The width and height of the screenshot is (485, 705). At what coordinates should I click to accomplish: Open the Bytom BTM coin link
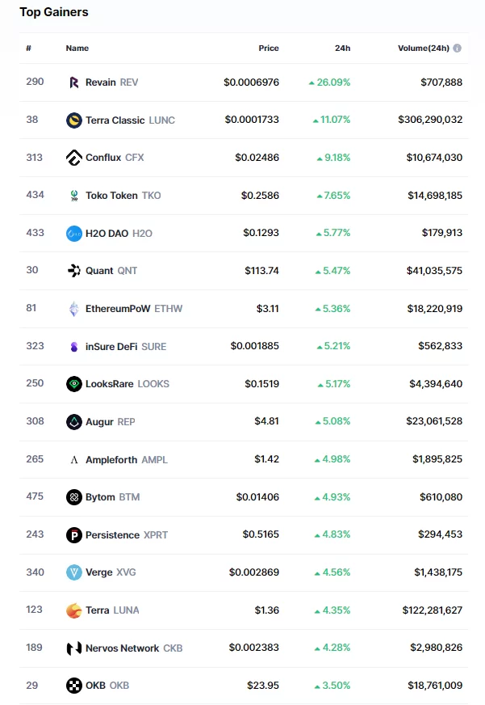tap(112, 497)
